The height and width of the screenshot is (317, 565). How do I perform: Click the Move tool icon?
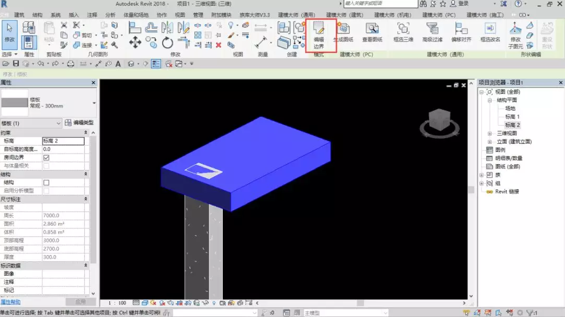[x=135, y=42]
